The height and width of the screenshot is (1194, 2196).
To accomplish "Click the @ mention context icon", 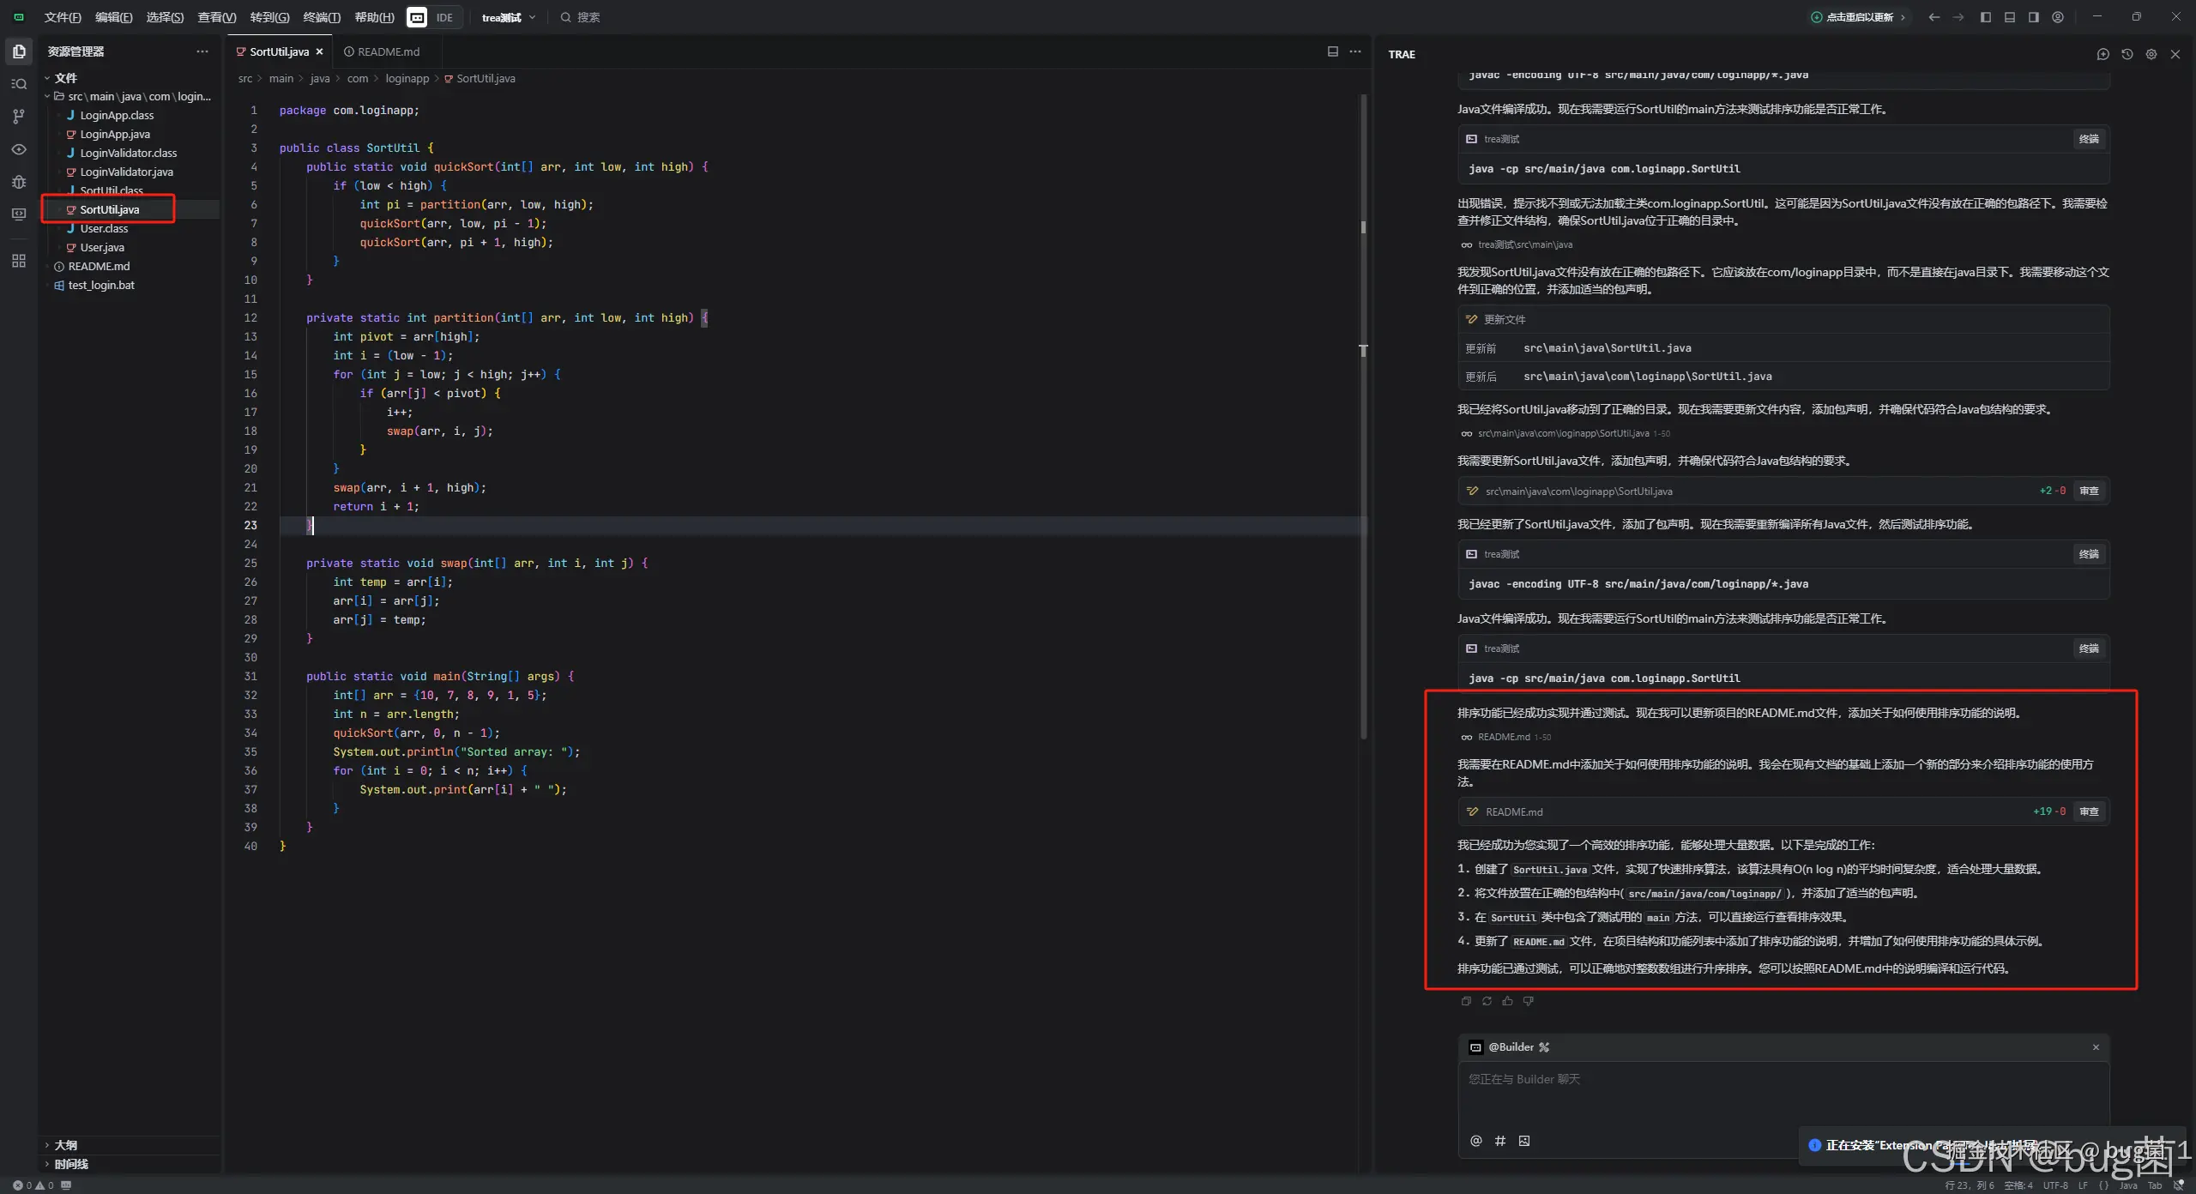I will [x=1475, y=1141].
